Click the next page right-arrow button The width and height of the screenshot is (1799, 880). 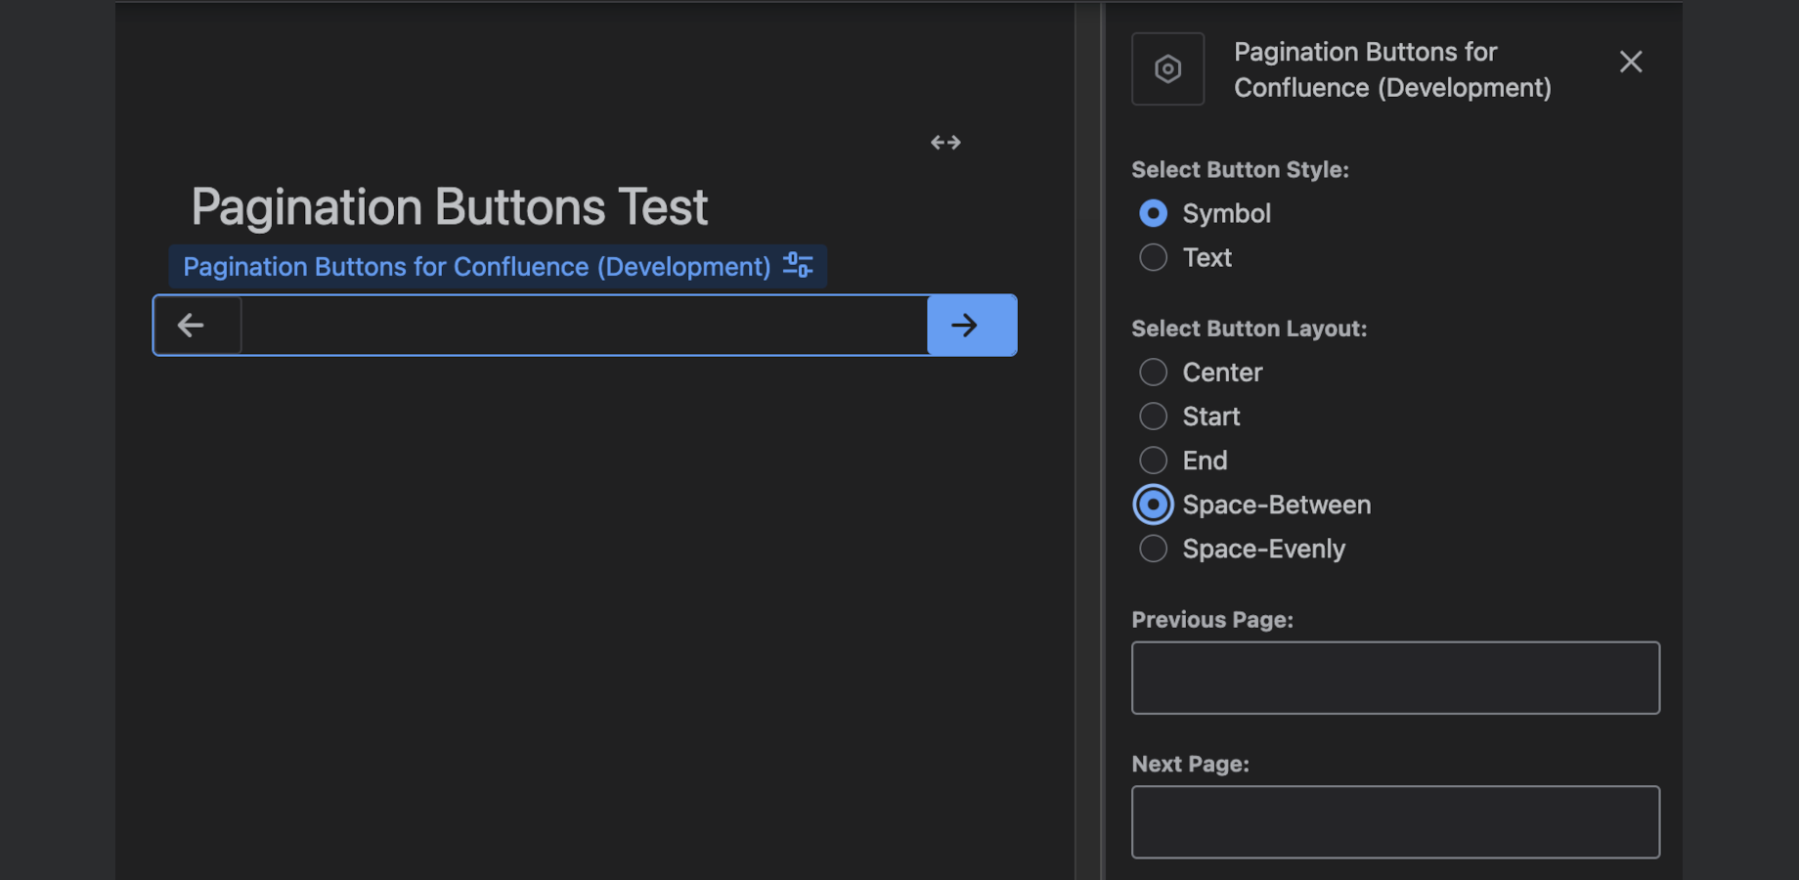(x=972, y=326)
